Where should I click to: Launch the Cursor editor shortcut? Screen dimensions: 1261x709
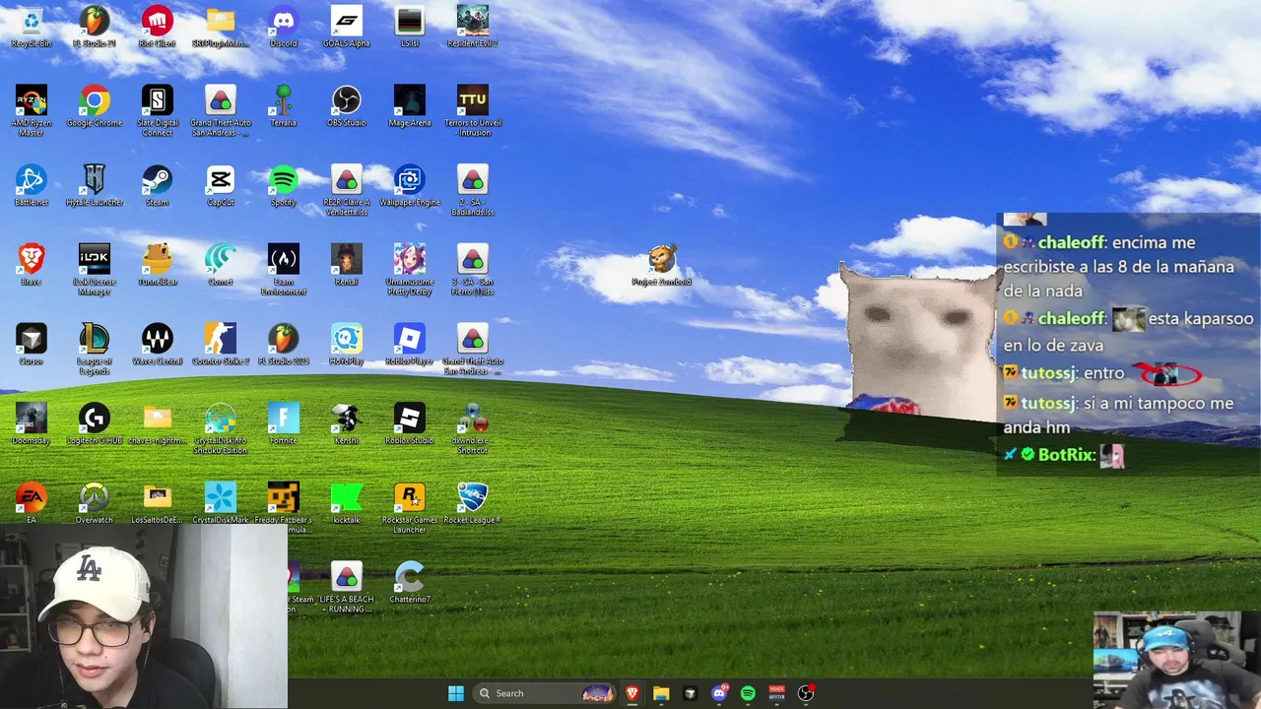click(x=32, y=345)
